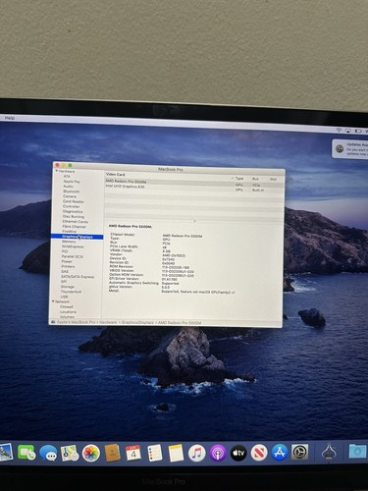Screen dimensions: 368x491
Task: Click the pane splitter handle dot
Action: coord(194,221)
